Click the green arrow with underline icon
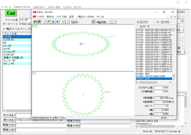The image size is (191, 135). click(x=53, y=22)
